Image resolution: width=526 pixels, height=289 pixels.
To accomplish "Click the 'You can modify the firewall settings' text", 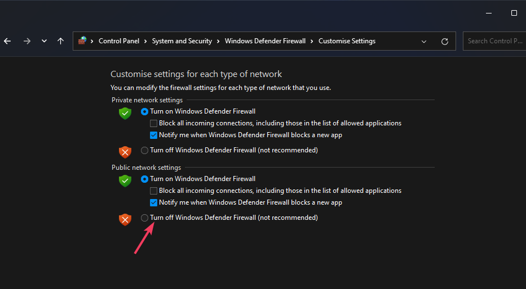I will coord(221,88).
